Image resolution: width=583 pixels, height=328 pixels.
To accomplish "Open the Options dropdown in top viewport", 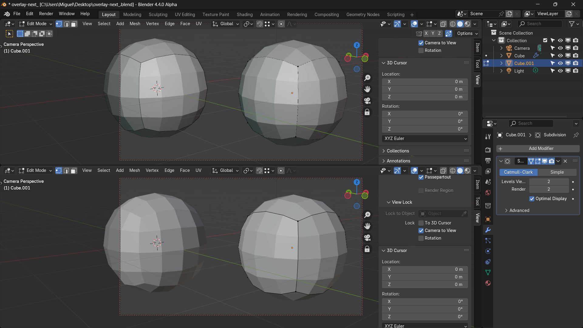I will [x=468, y=33].
